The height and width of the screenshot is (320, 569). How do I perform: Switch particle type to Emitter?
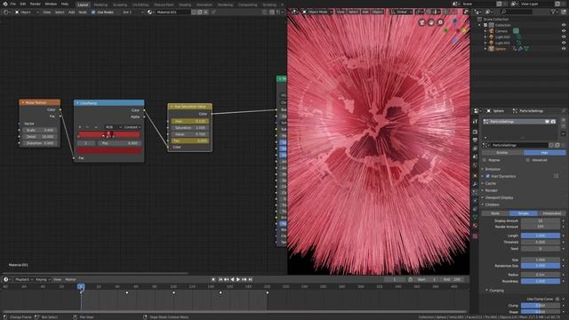click(x=502, y=153)
